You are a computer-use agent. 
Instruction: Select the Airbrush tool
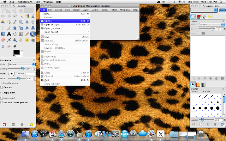(9, 40)
